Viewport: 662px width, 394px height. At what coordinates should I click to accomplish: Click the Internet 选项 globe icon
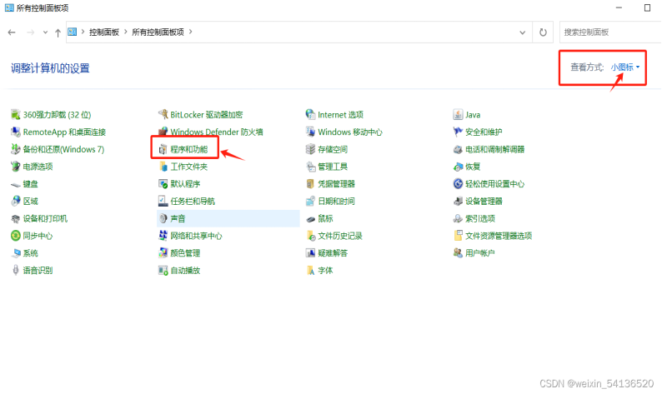pos(310,114)
